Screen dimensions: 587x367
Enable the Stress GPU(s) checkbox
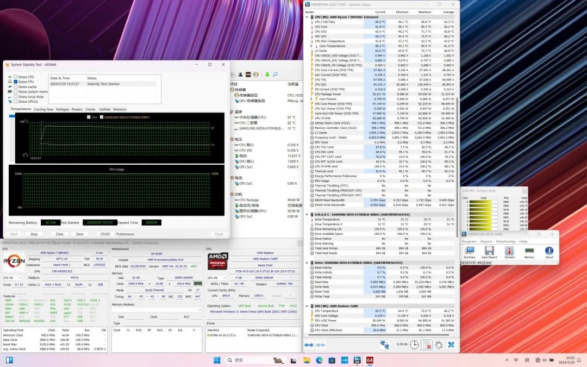[x=16, y=101]
